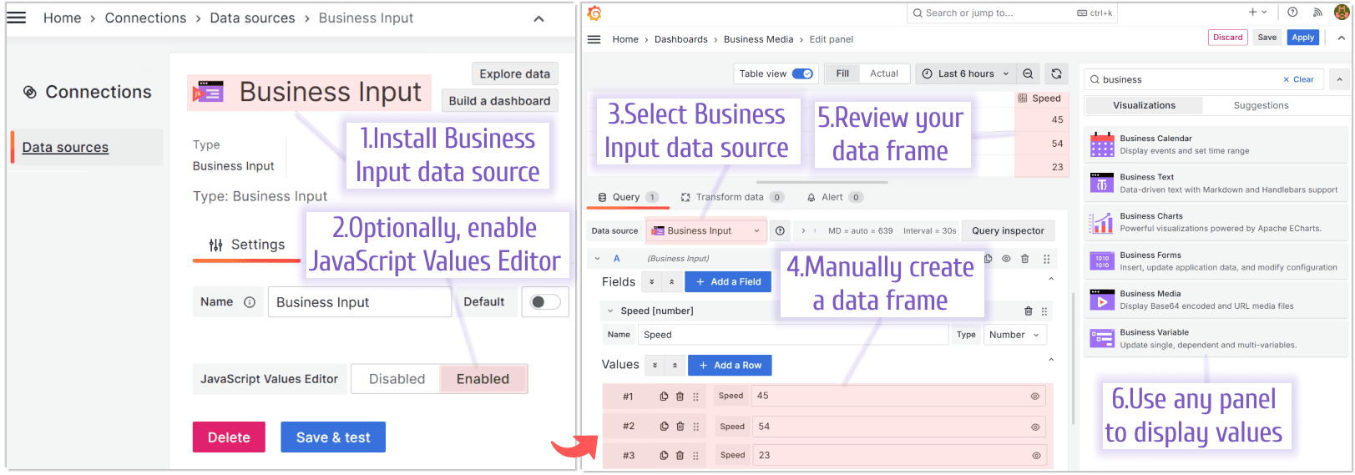Click the refresh dashboard icon
The width and height of the screenshot is (1355, 475).
click(x=1056, y=73)
